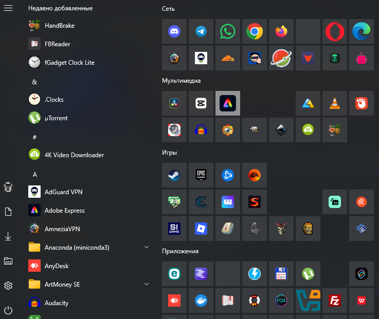Launch the Google Chrome tile
The image size is (379, 319).
coord(255,31)
